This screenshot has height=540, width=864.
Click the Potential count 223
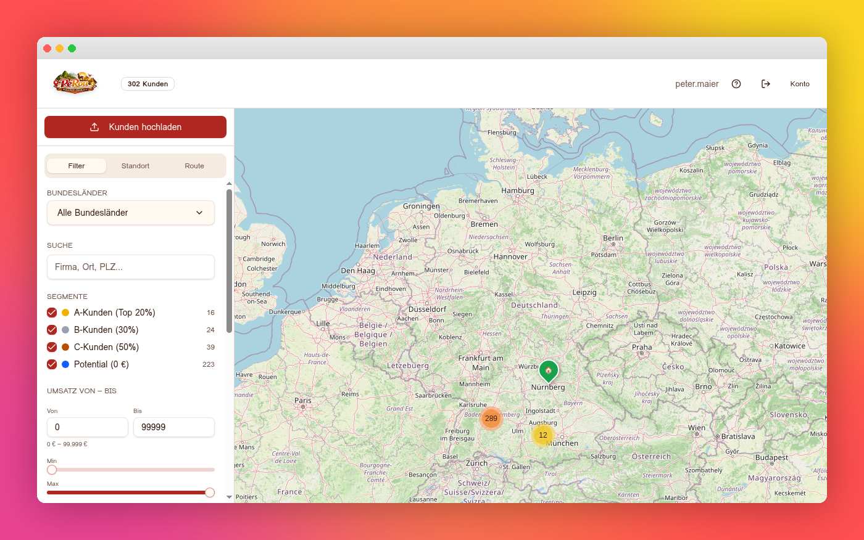pos(209,364)
